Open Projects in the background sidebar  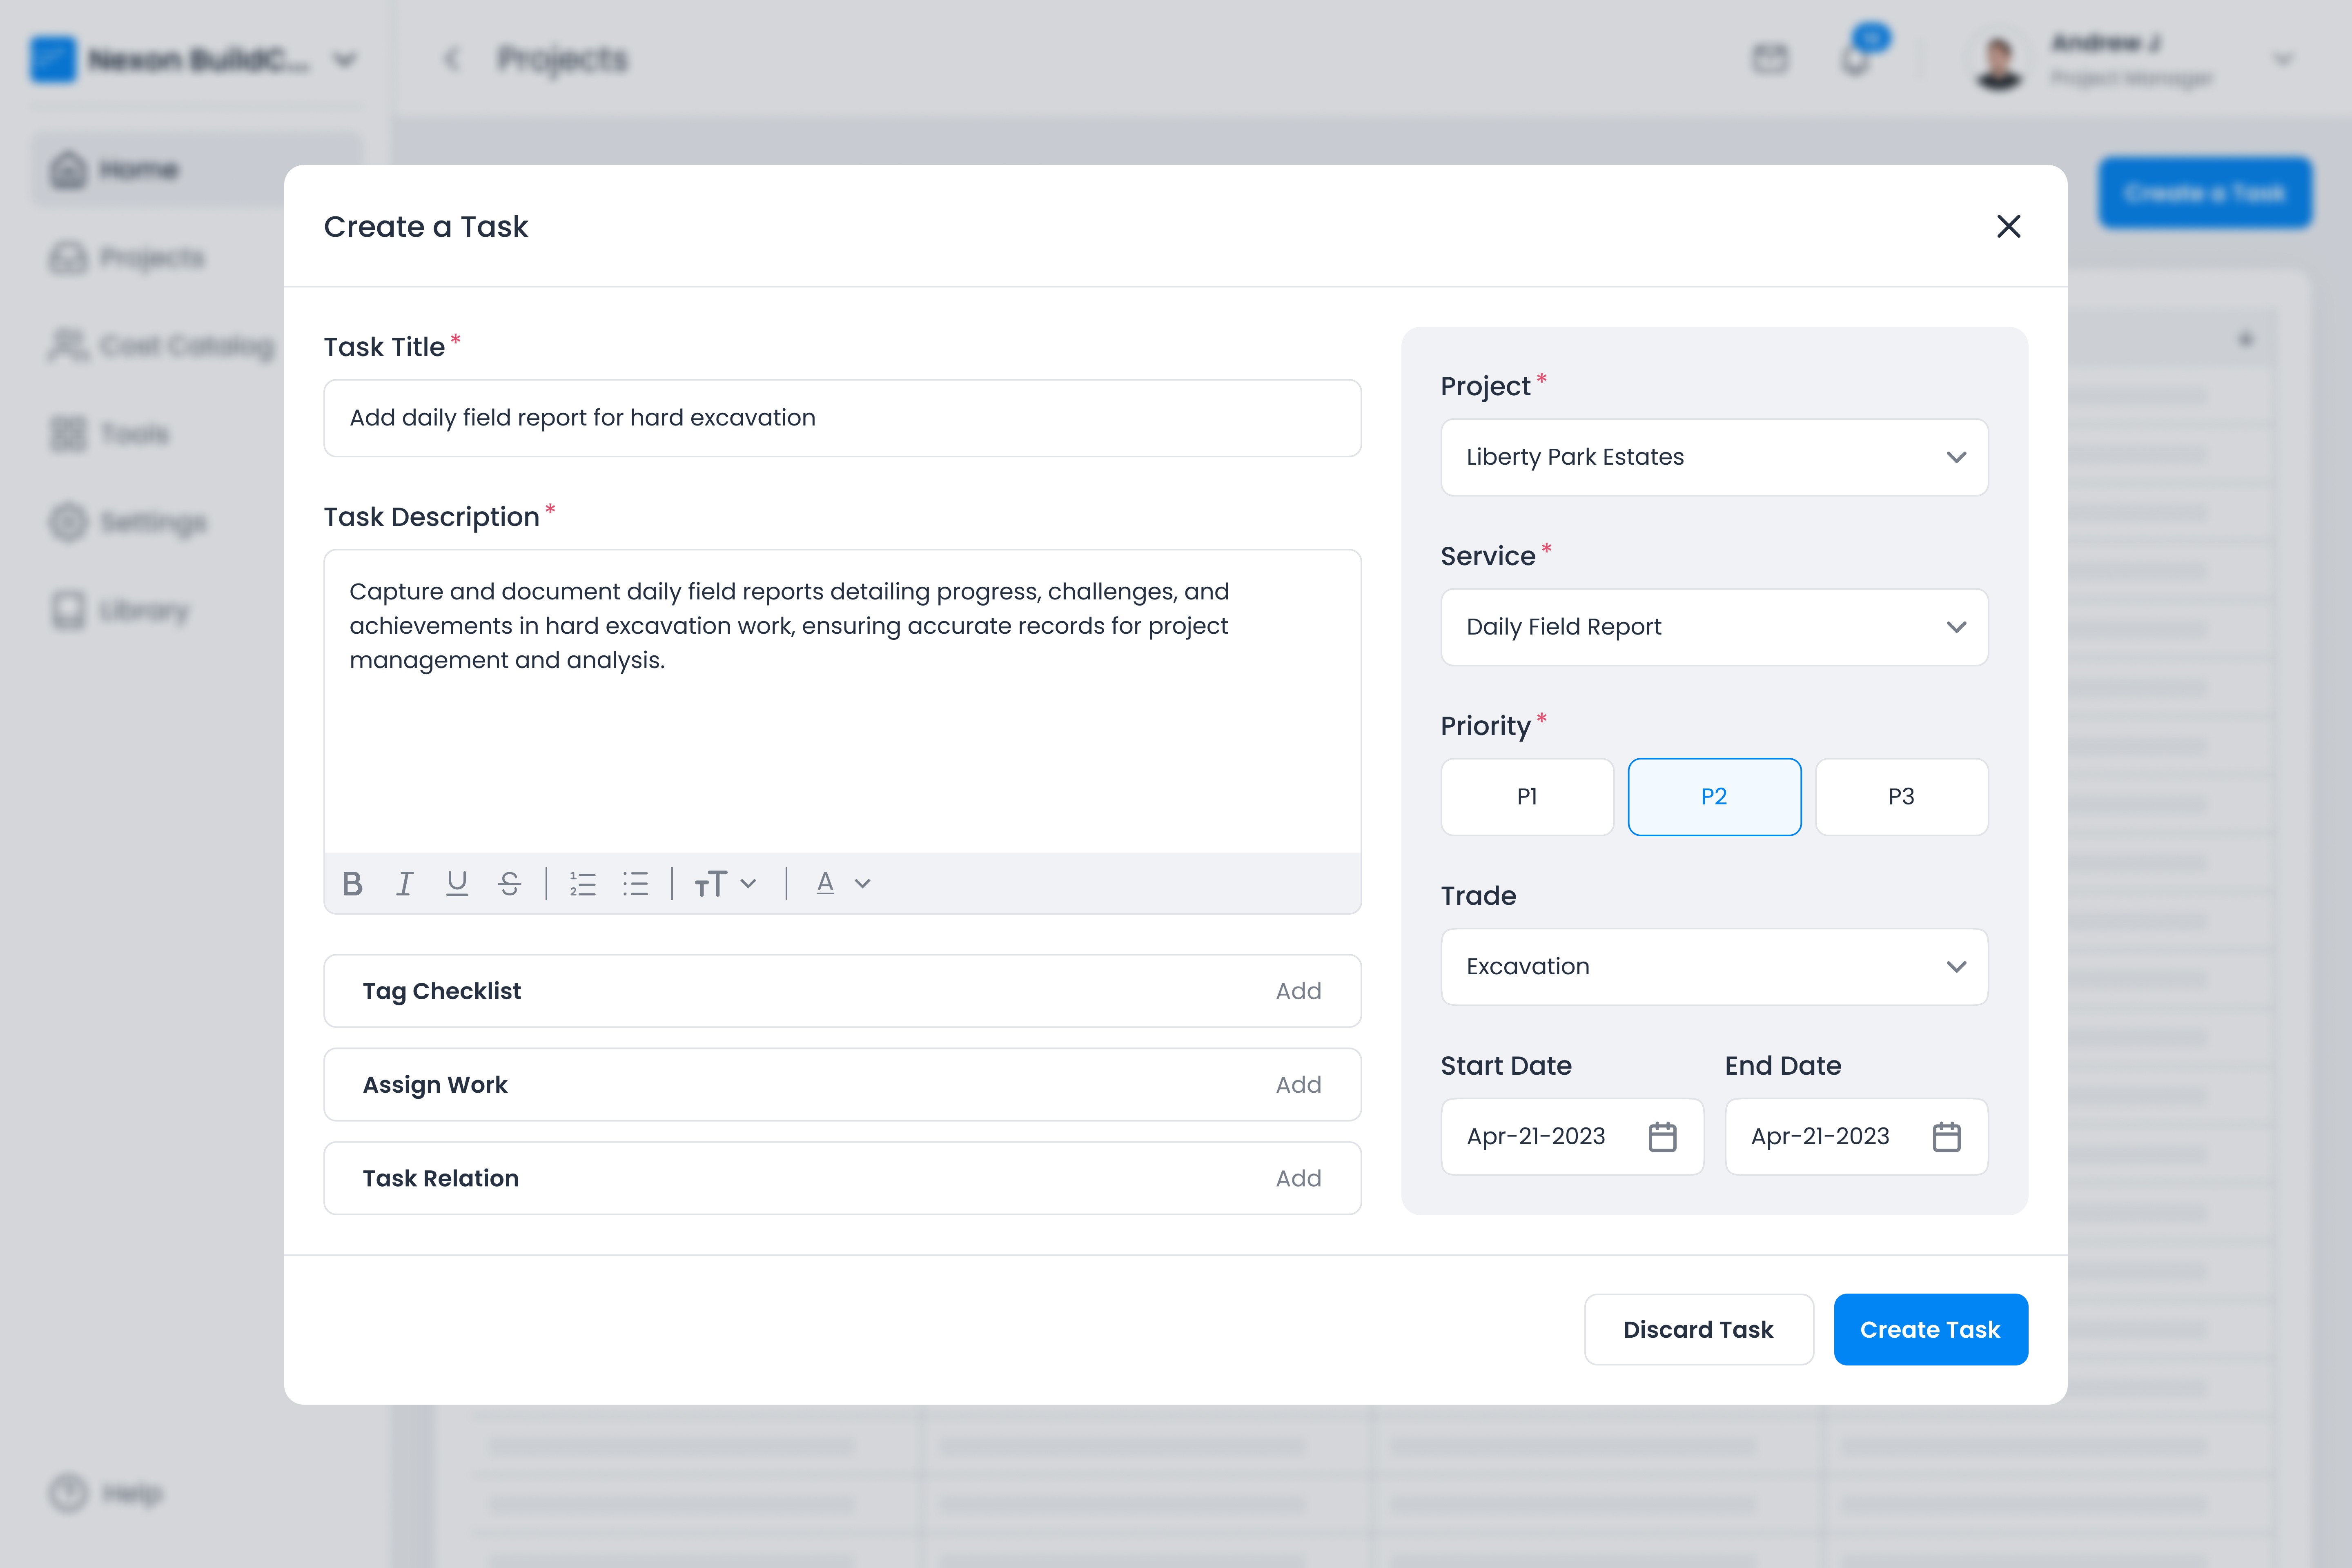pos(127,258)
